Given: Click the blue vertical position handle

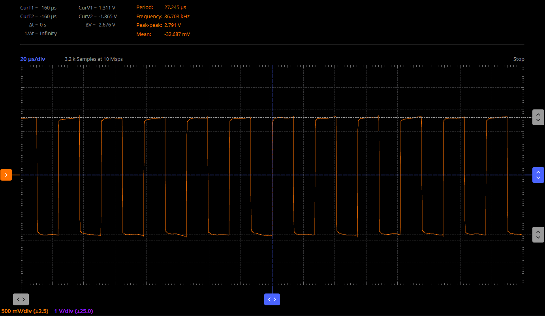Looking at the screenshot, I should pyautogui.click(x=538, y=175).
